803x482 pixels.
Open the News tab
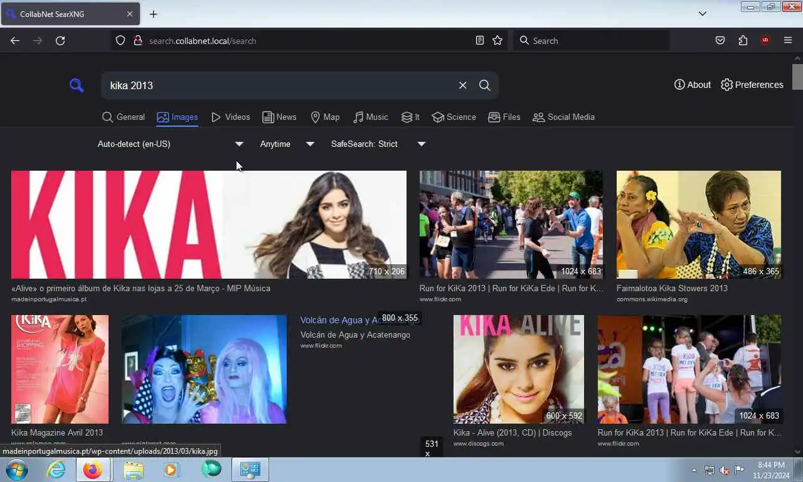279,117
